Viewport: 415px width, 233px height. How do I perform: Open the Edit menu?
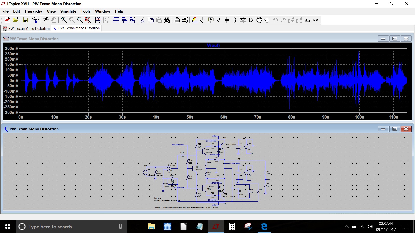[x=17, y=11]
